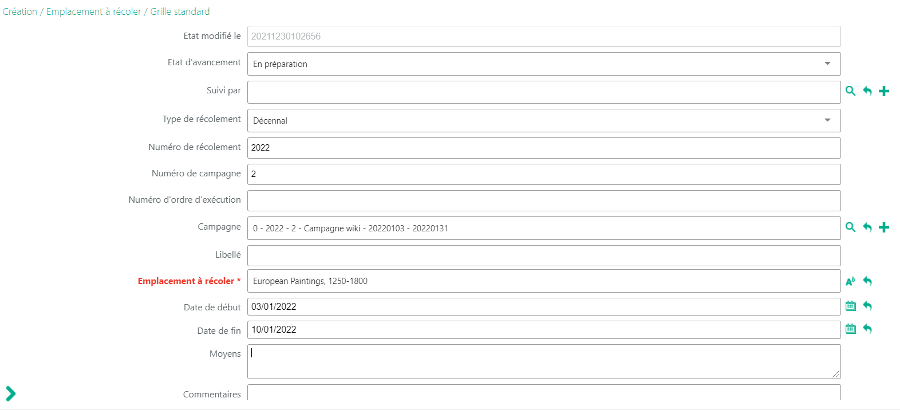This screenshot has height=410, width=900.
Task: Click the Numéro de campagne input field
Action: [x=543, y=174]
